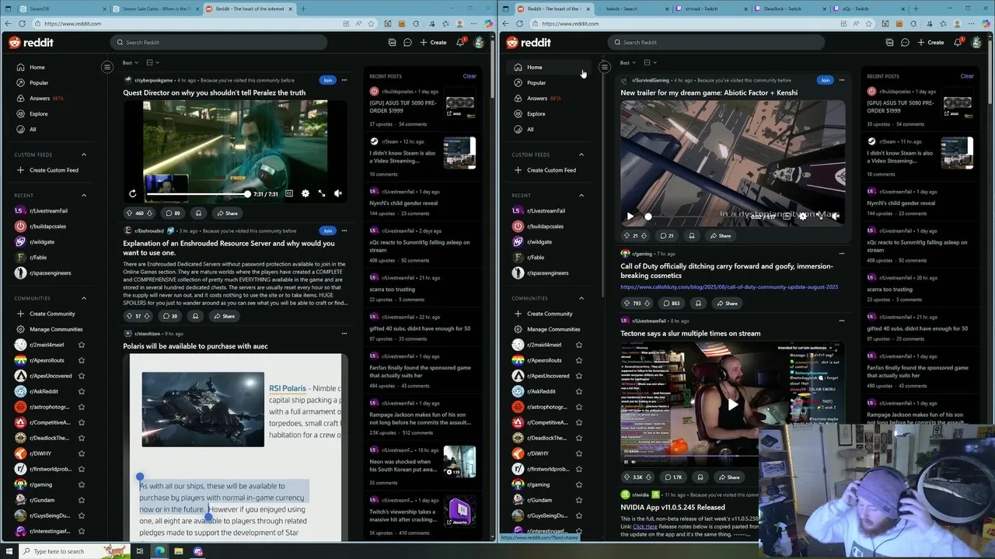Viewport: 995px width, 559px height.
Task: Open overflow menu of the r/Enshrouded post
Action: pos(344,231)
